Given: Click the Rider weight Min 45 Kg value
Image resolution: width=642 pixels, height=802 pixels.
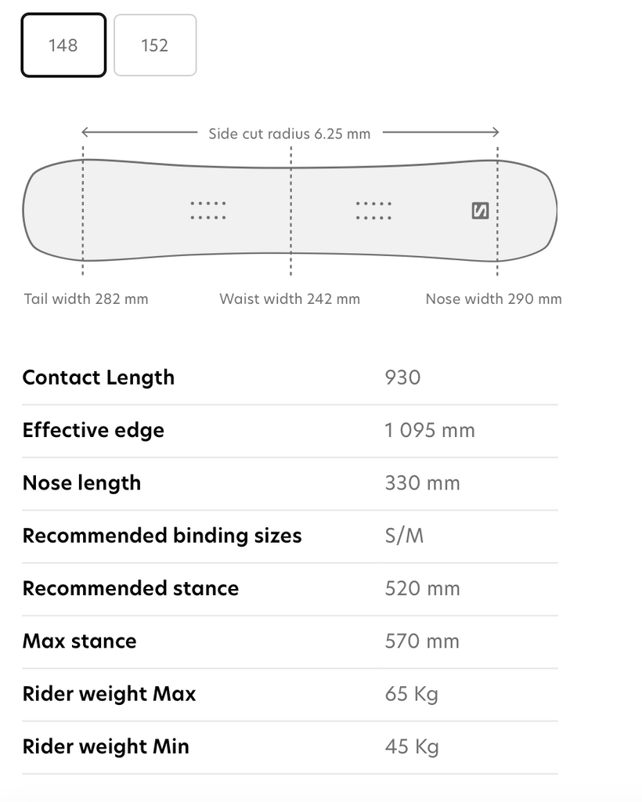Looking at the screenshot, I should 412,746.
